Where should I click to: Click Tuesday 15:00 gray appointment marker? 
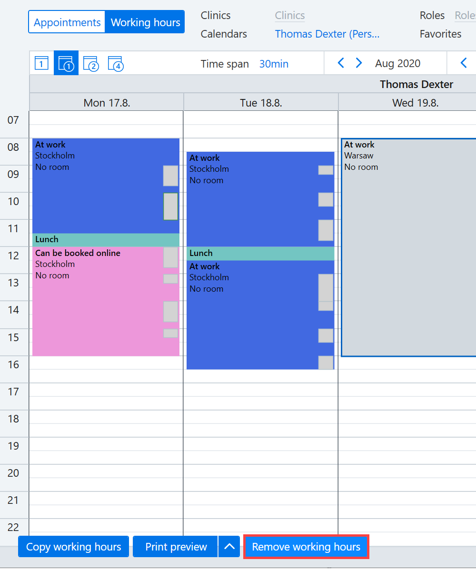coord(326,335)
